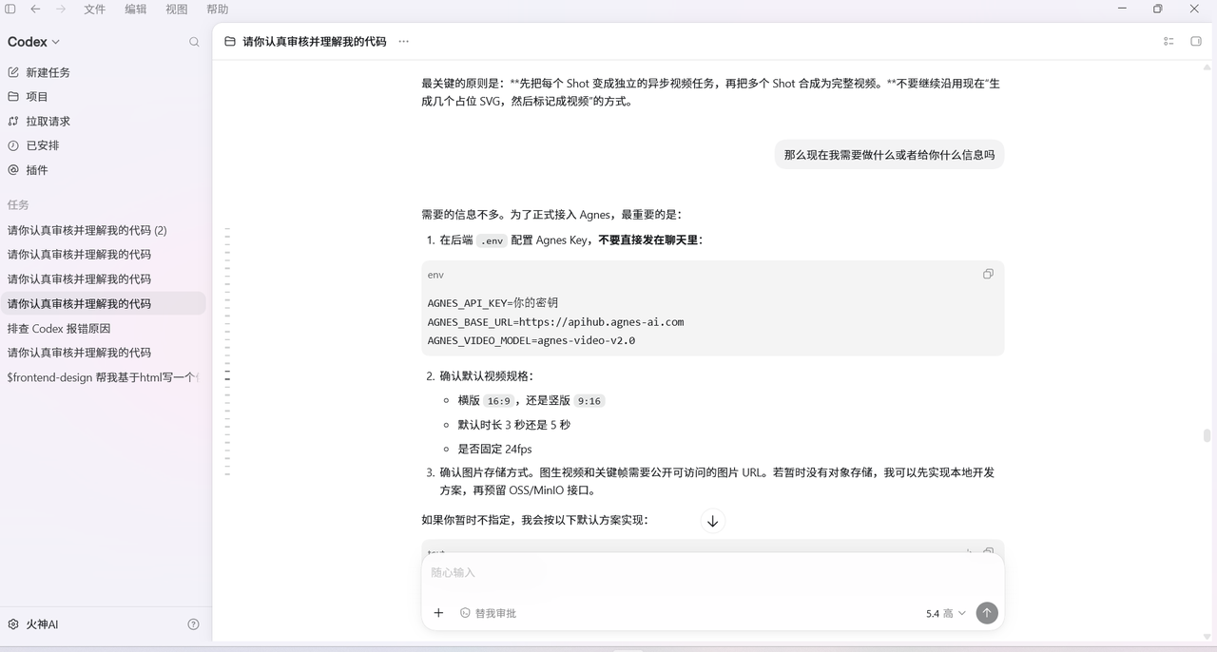Click the text 是否固定 24fps
The width and height of the screenshot is (1217, 652).
pyautogui.click(x=494, y=449)
